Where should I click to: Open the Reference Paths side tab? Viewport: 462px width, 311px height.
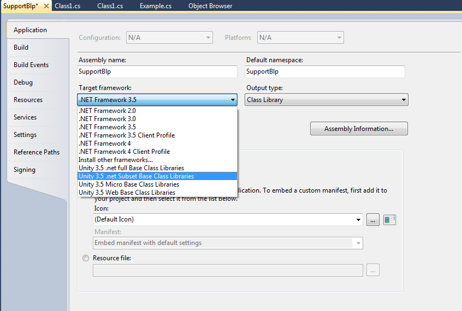click(37, 152)
